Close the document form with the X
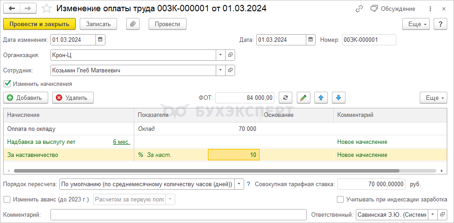This screenshot has height=223, width=454. (444, 9)
